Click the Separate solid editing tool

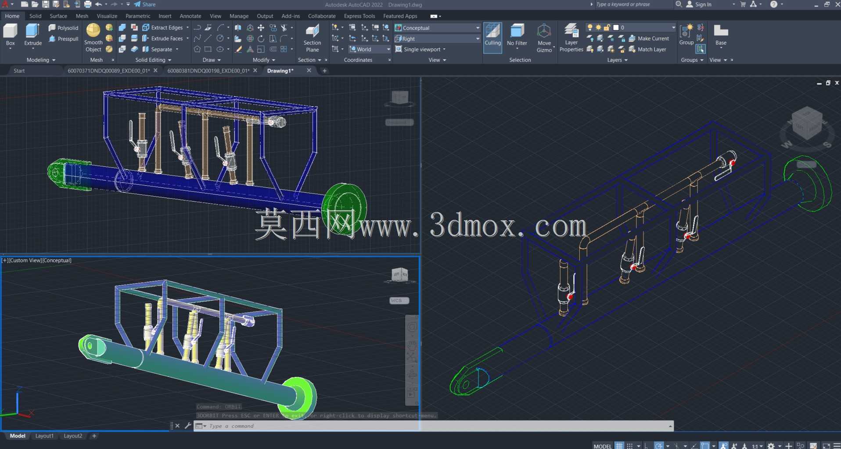157,49
